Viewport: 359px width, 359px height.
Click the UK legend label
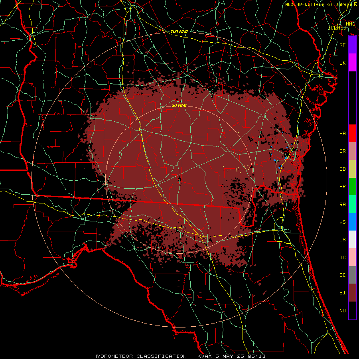click(x=343, y=63)
